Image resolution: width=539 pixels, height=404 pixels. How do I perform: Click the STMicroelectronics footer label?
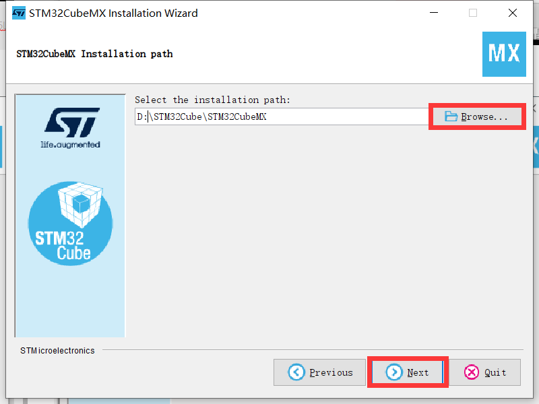pos(57,350)
